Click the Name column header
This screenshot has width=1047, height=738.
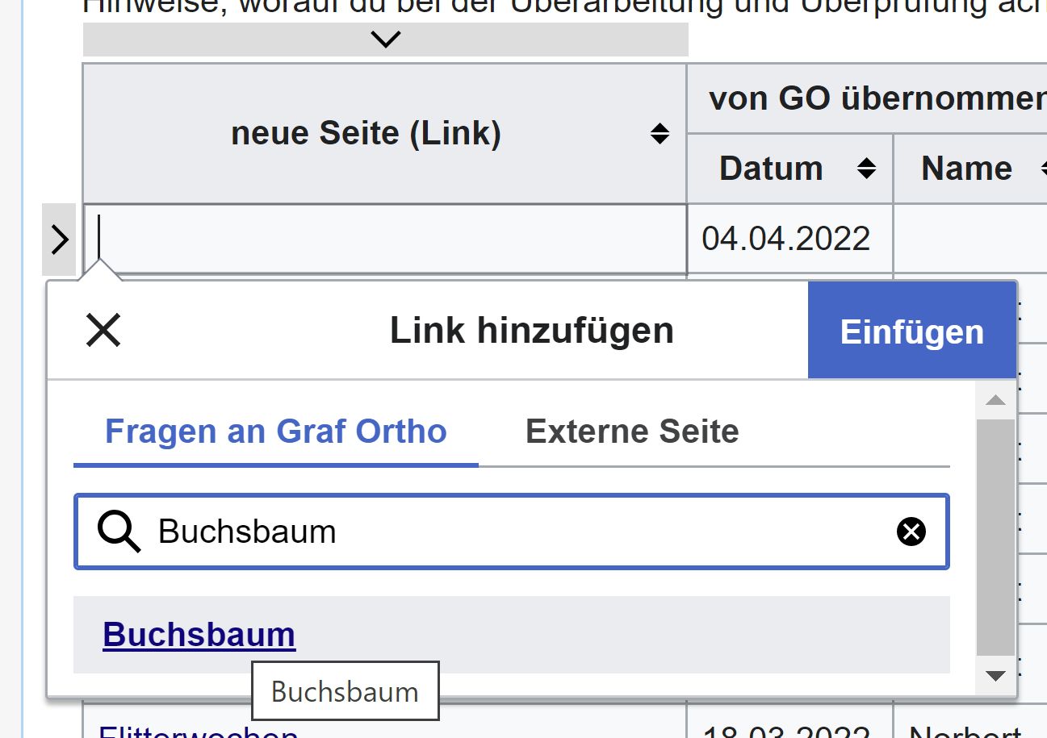click(966, 169)
